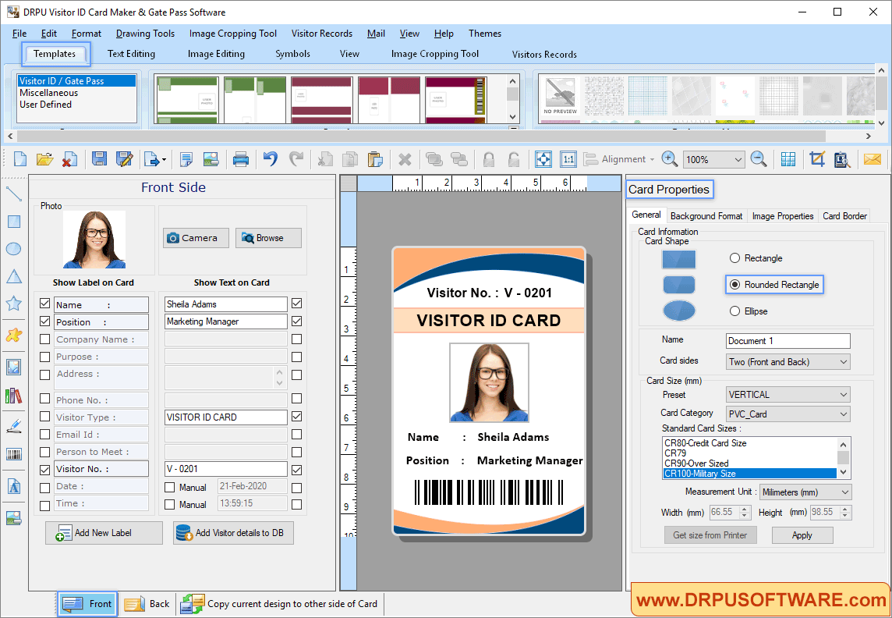Select the Star shape tool
This screenshot has width=892, height=618.
coord(14,304)
